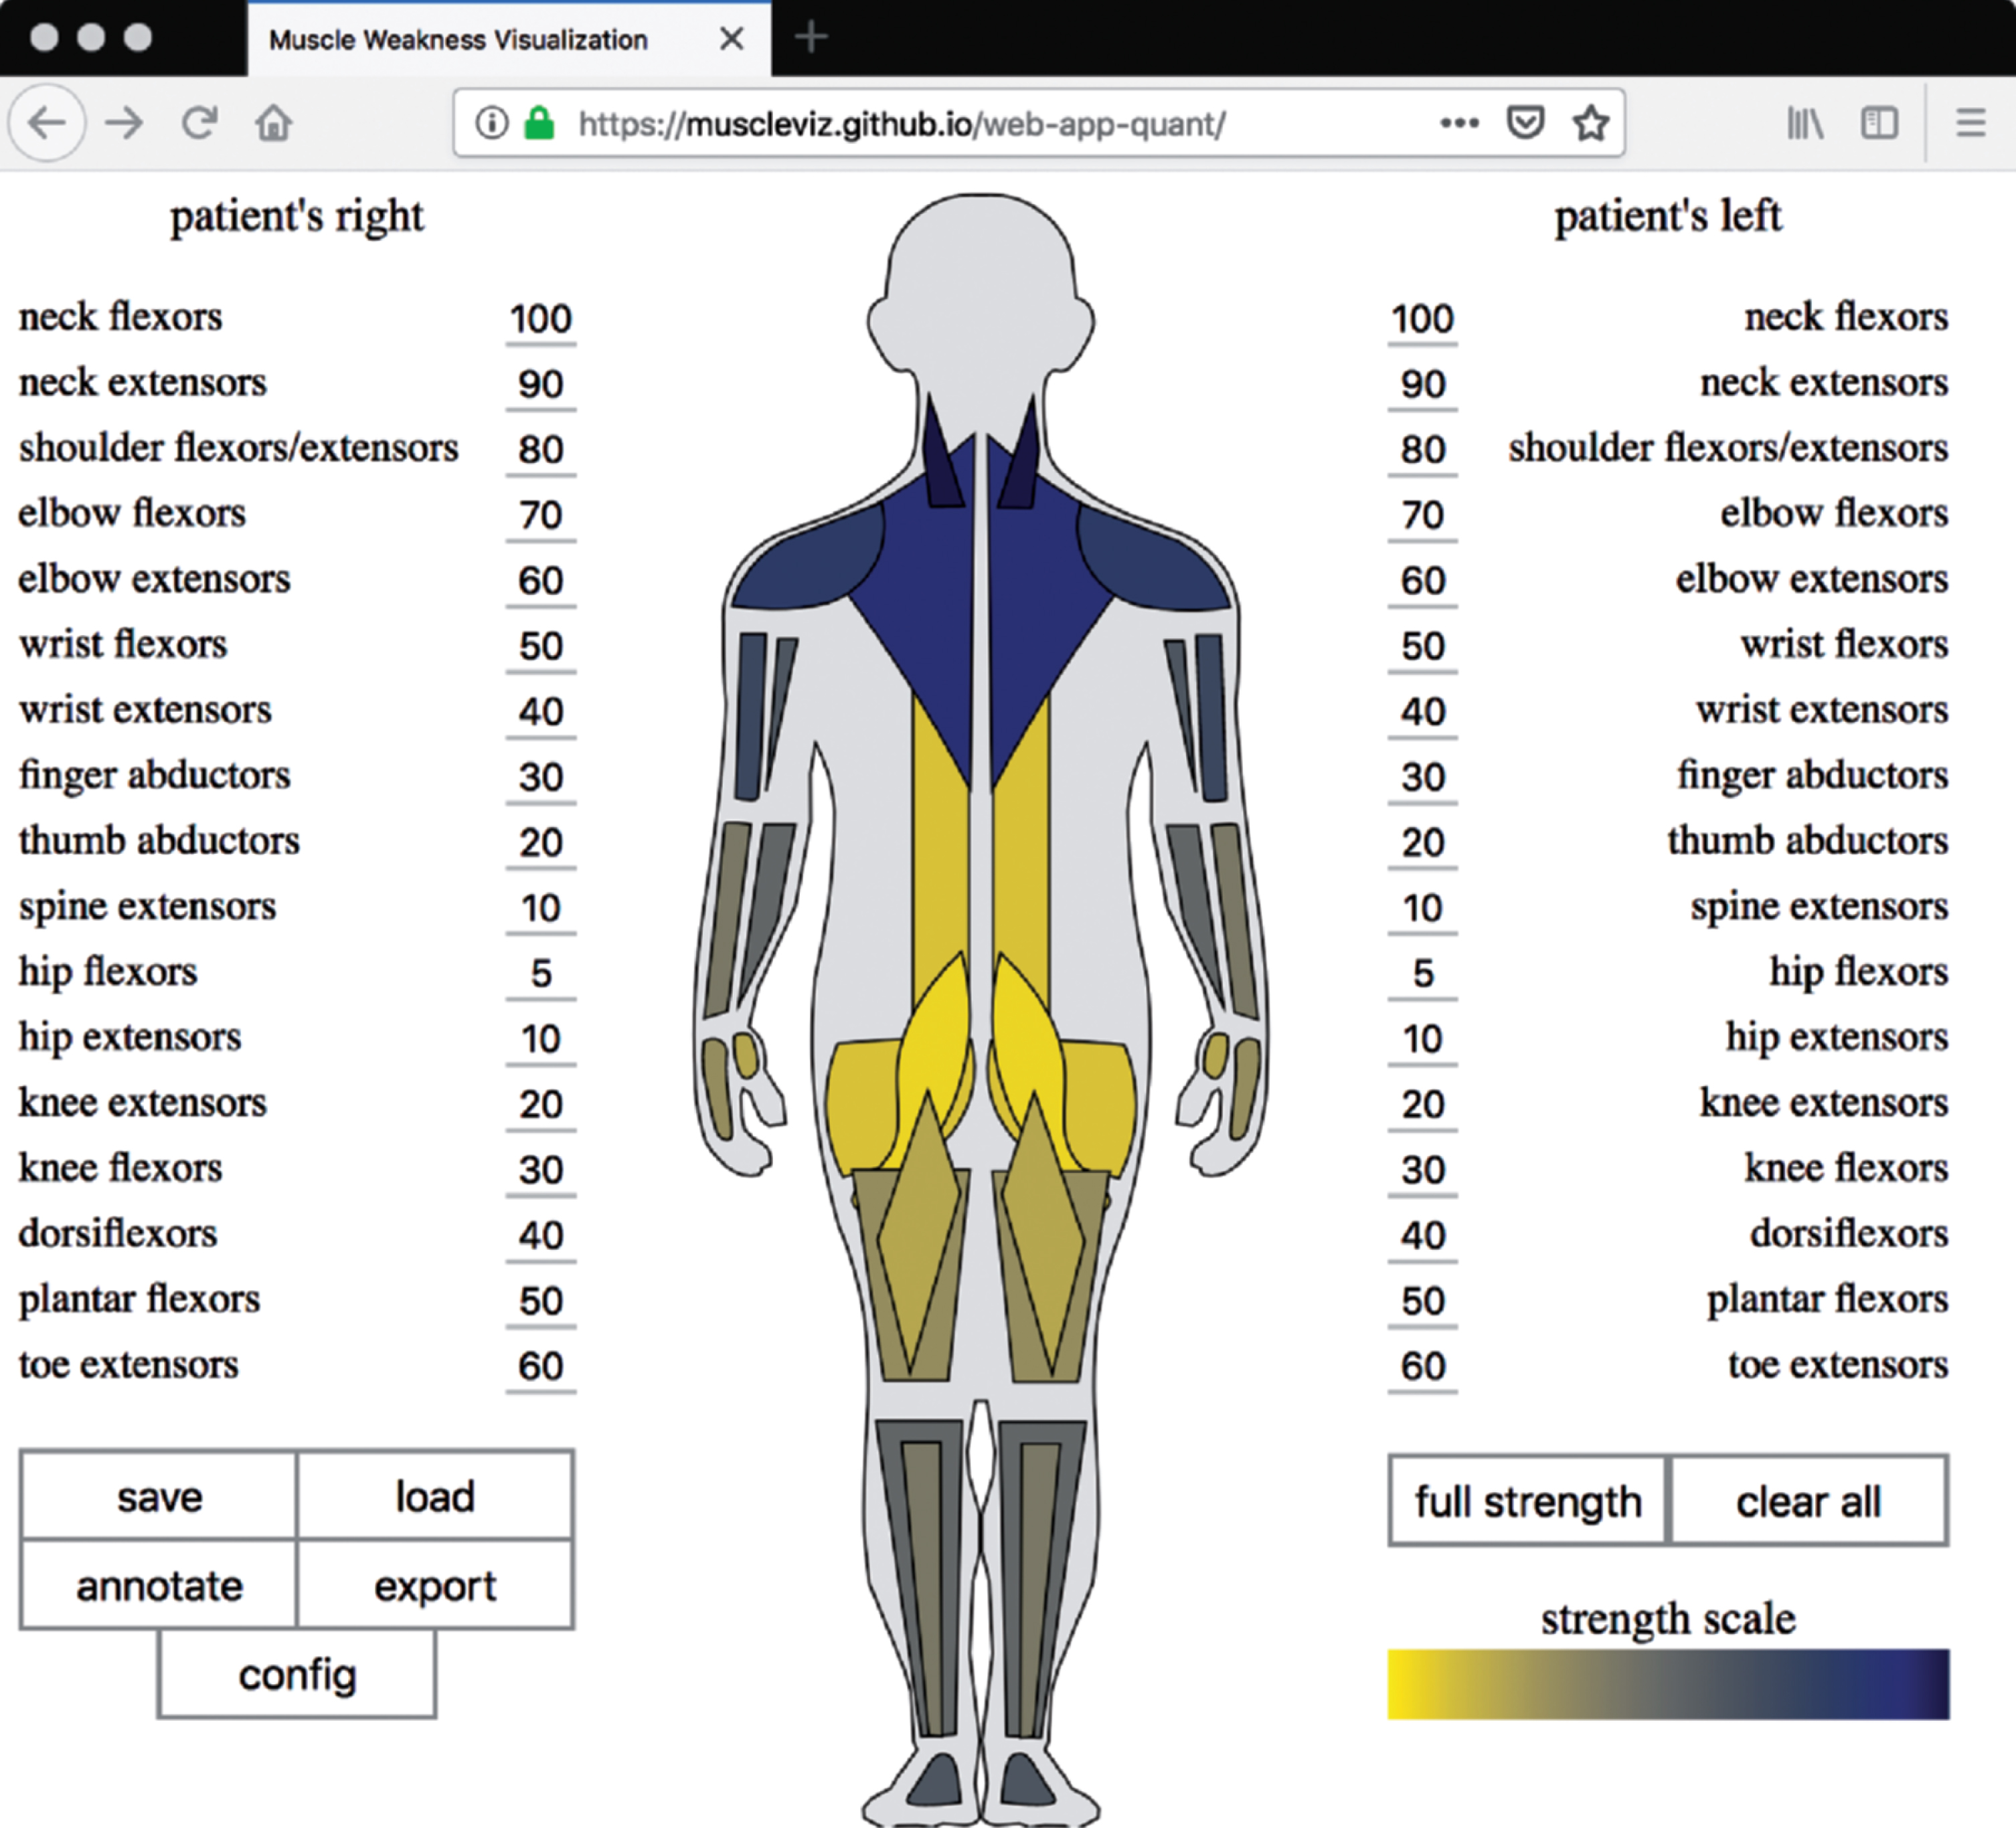Click the full strength button
Screen dimensions: 2016x1828
click(x=1528, y=1501)
